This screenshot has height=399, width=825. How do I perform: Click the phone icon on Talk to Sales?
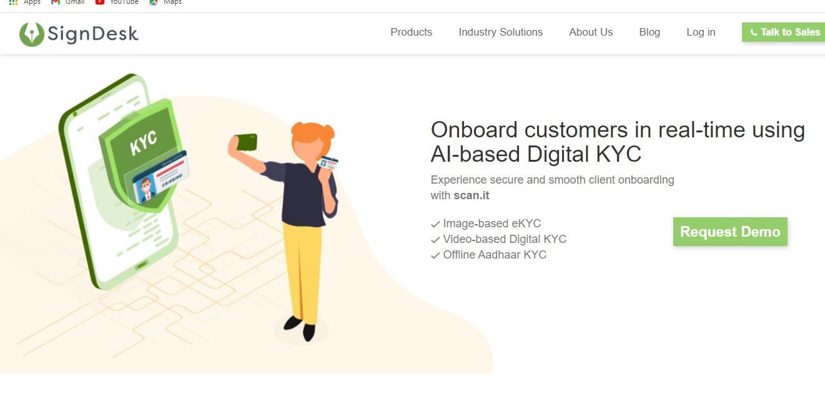coord(754,32)
